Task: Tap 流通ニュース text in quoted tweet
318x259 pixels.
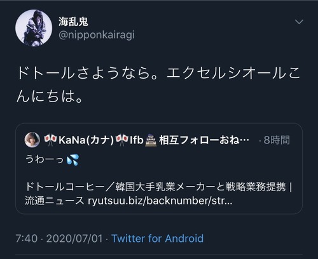Action: point(55,201)
